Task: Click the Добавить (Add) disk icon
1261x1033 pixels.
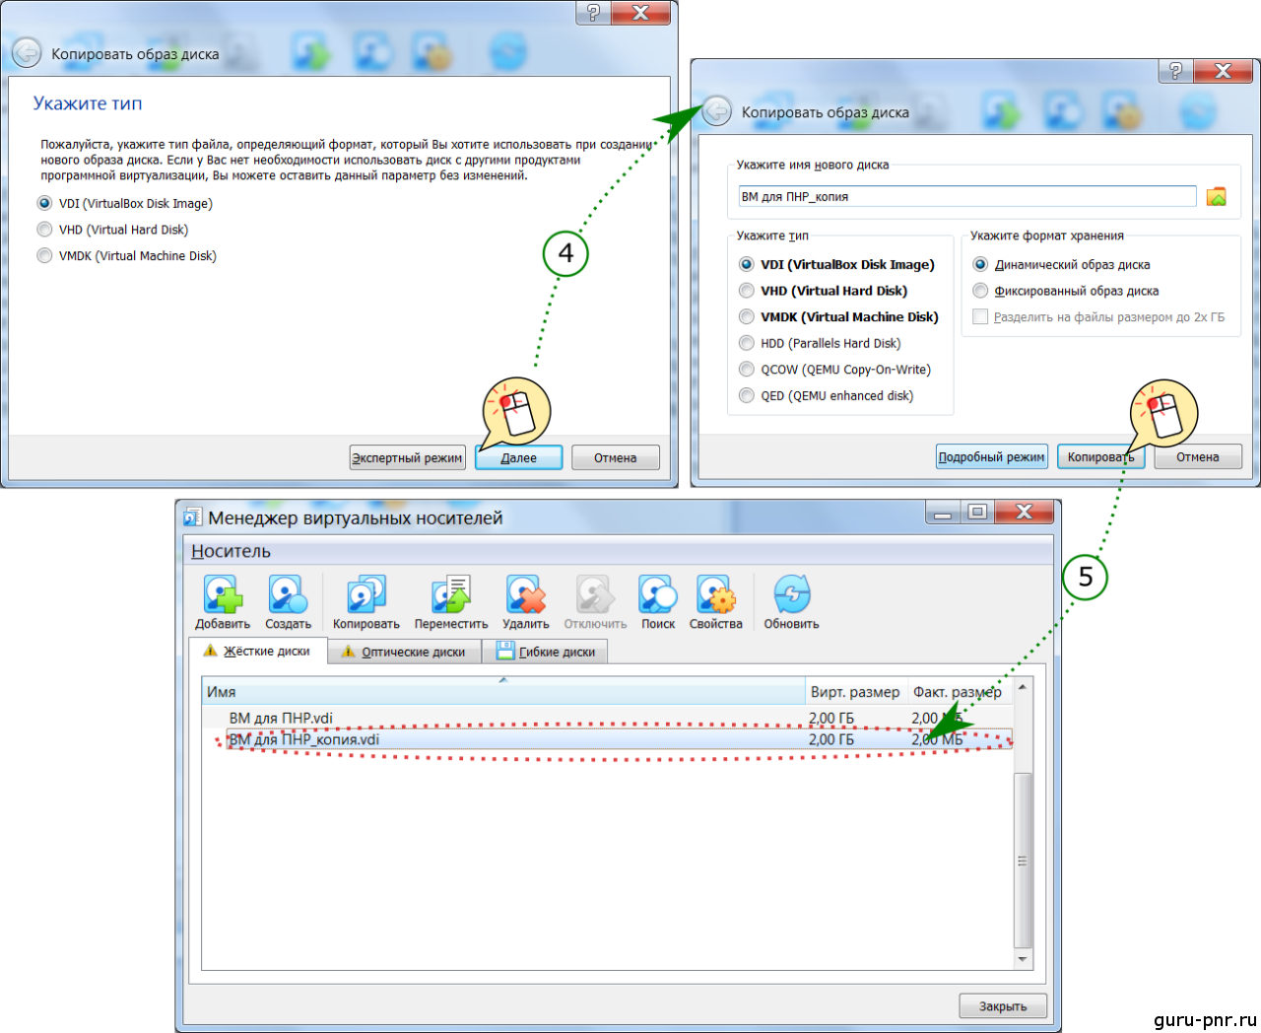Action: coord(223,596)
